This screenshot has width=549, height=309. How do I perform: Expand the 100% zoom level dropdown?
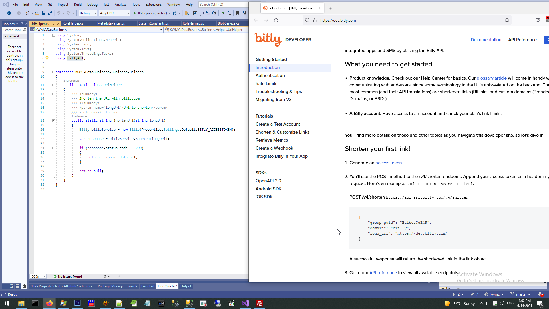[45, 276]
